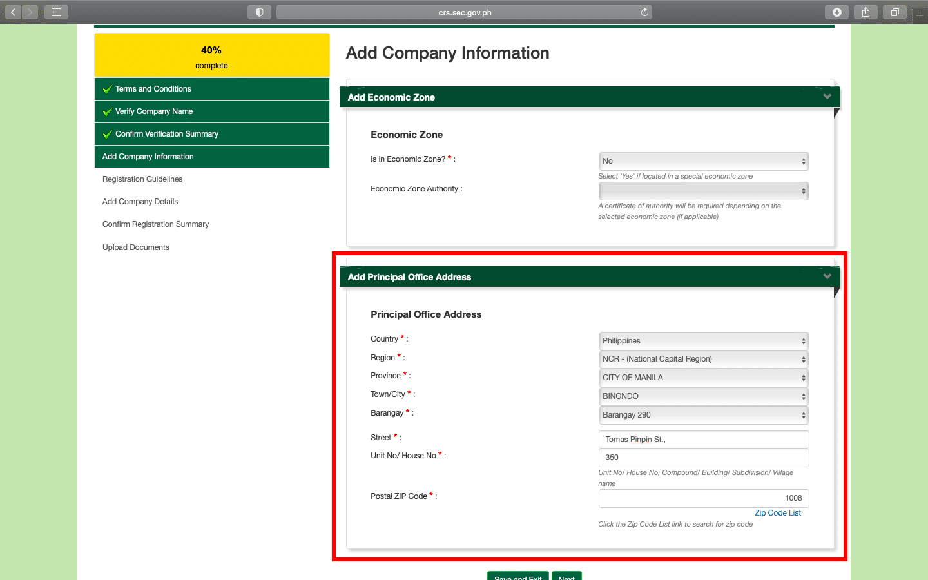This screenshot has height=580, width=928.
Task: Open the Town/City dropdown showing BINONDO
Action: click(x=703, y=396)
